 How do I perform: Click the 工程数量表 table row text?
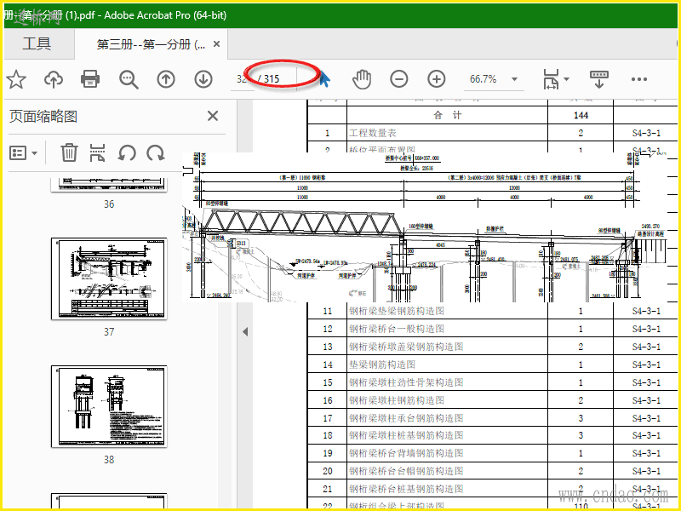[373, 133]
